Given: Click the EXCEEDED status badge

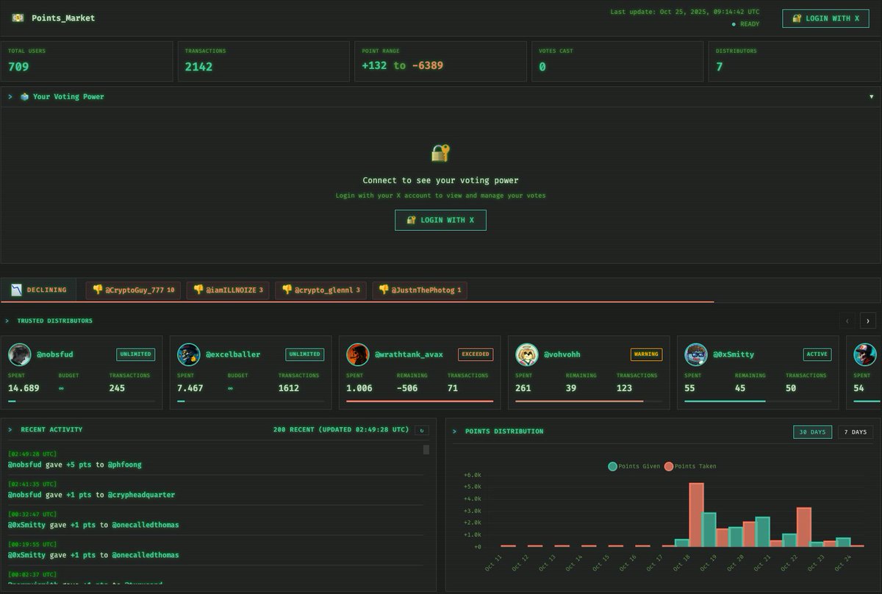Looking at the screenshot, I should click(x=476, y=354).
